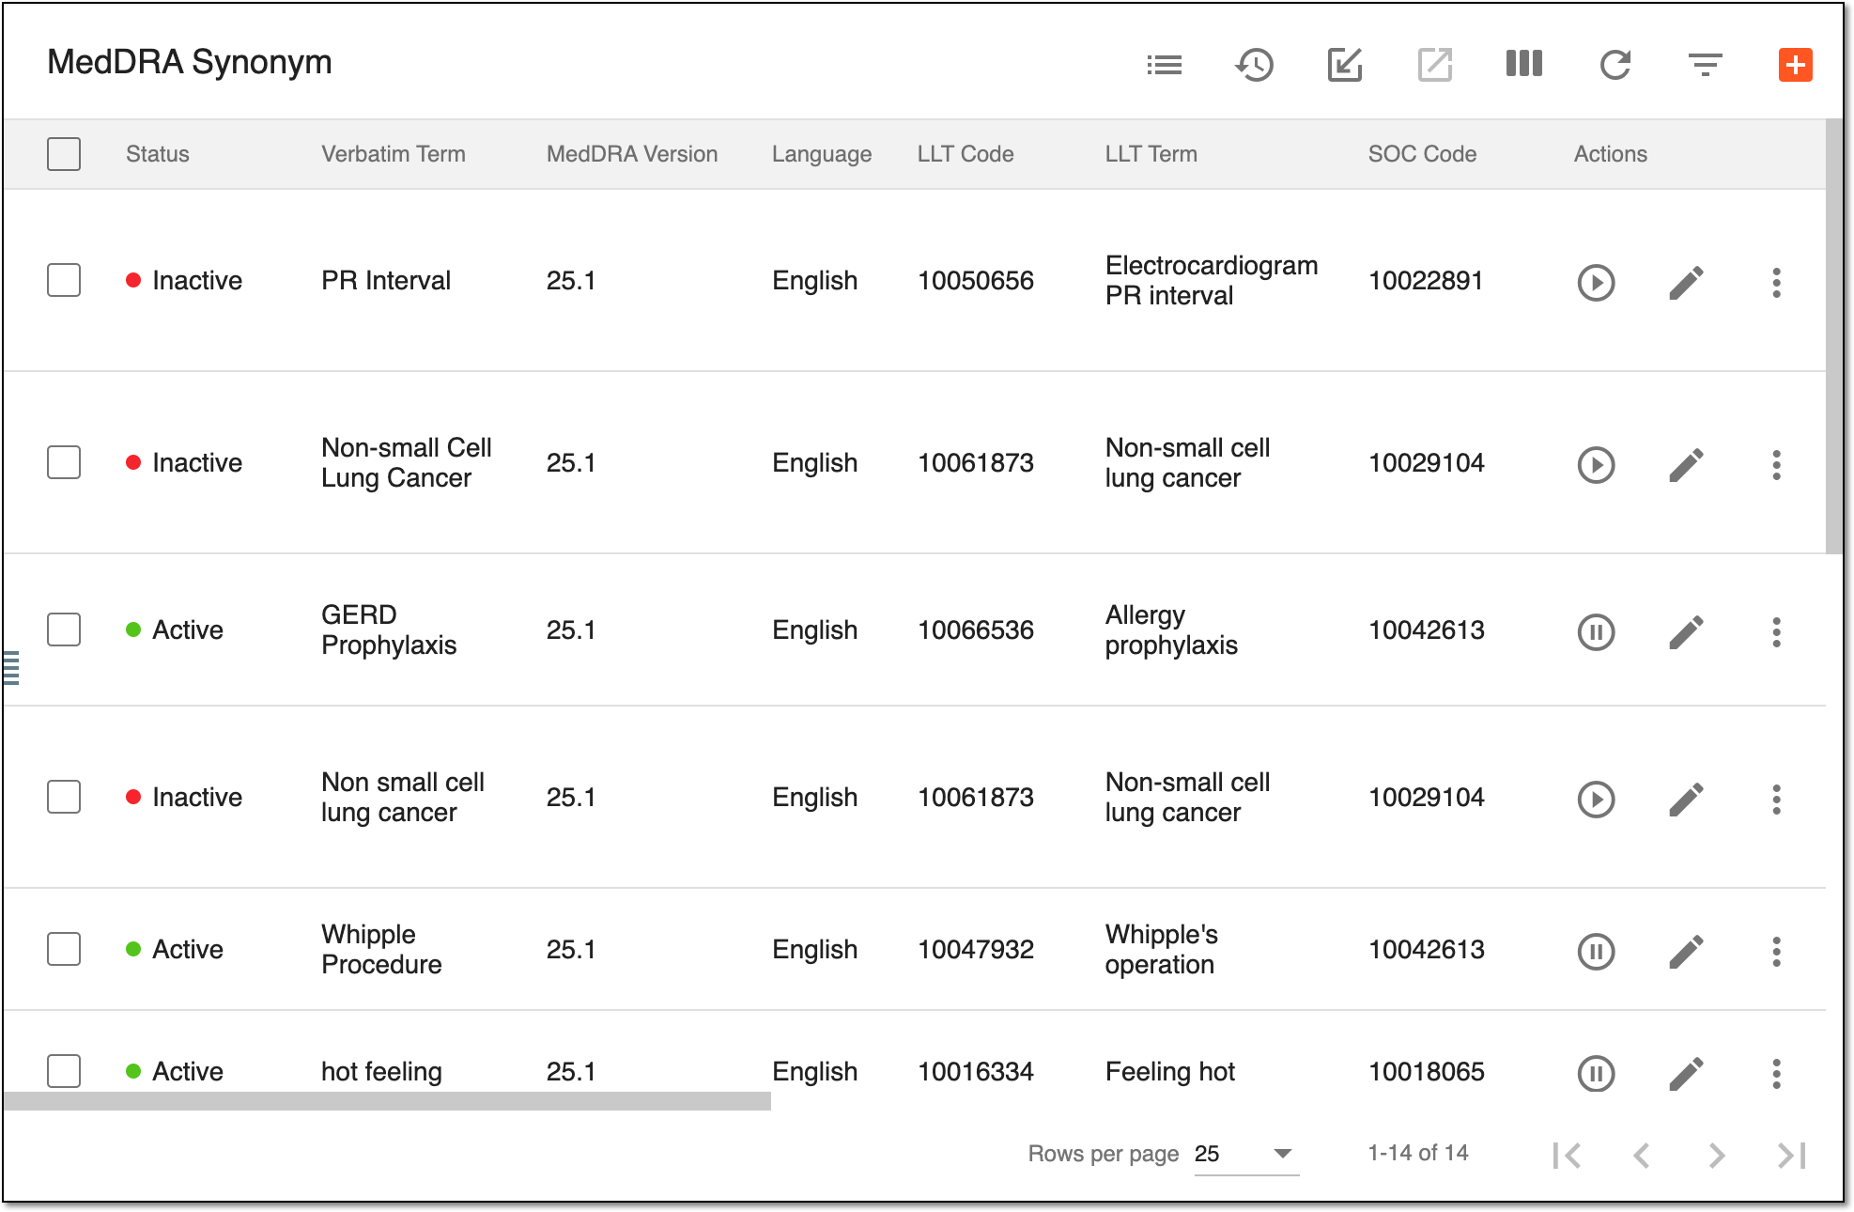Go to previous page

(1642, 1155)
